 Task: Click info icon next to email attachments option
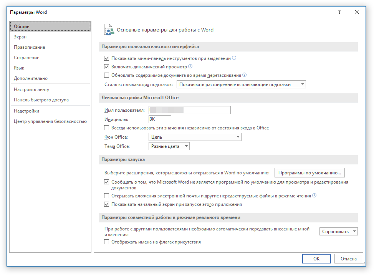(x=314, y=195)
